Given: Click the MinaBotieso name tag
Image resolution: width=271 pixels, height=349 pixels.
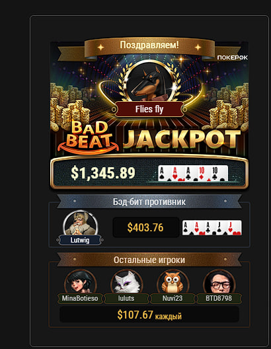Looking at the screenshot, I should [80, 298].
